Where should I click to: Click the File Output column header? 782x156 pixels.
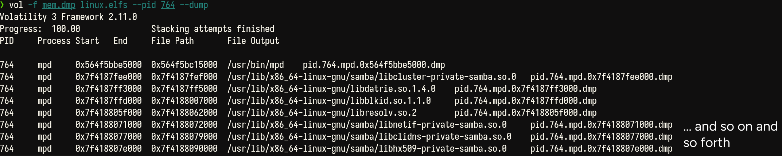[253, 41]
